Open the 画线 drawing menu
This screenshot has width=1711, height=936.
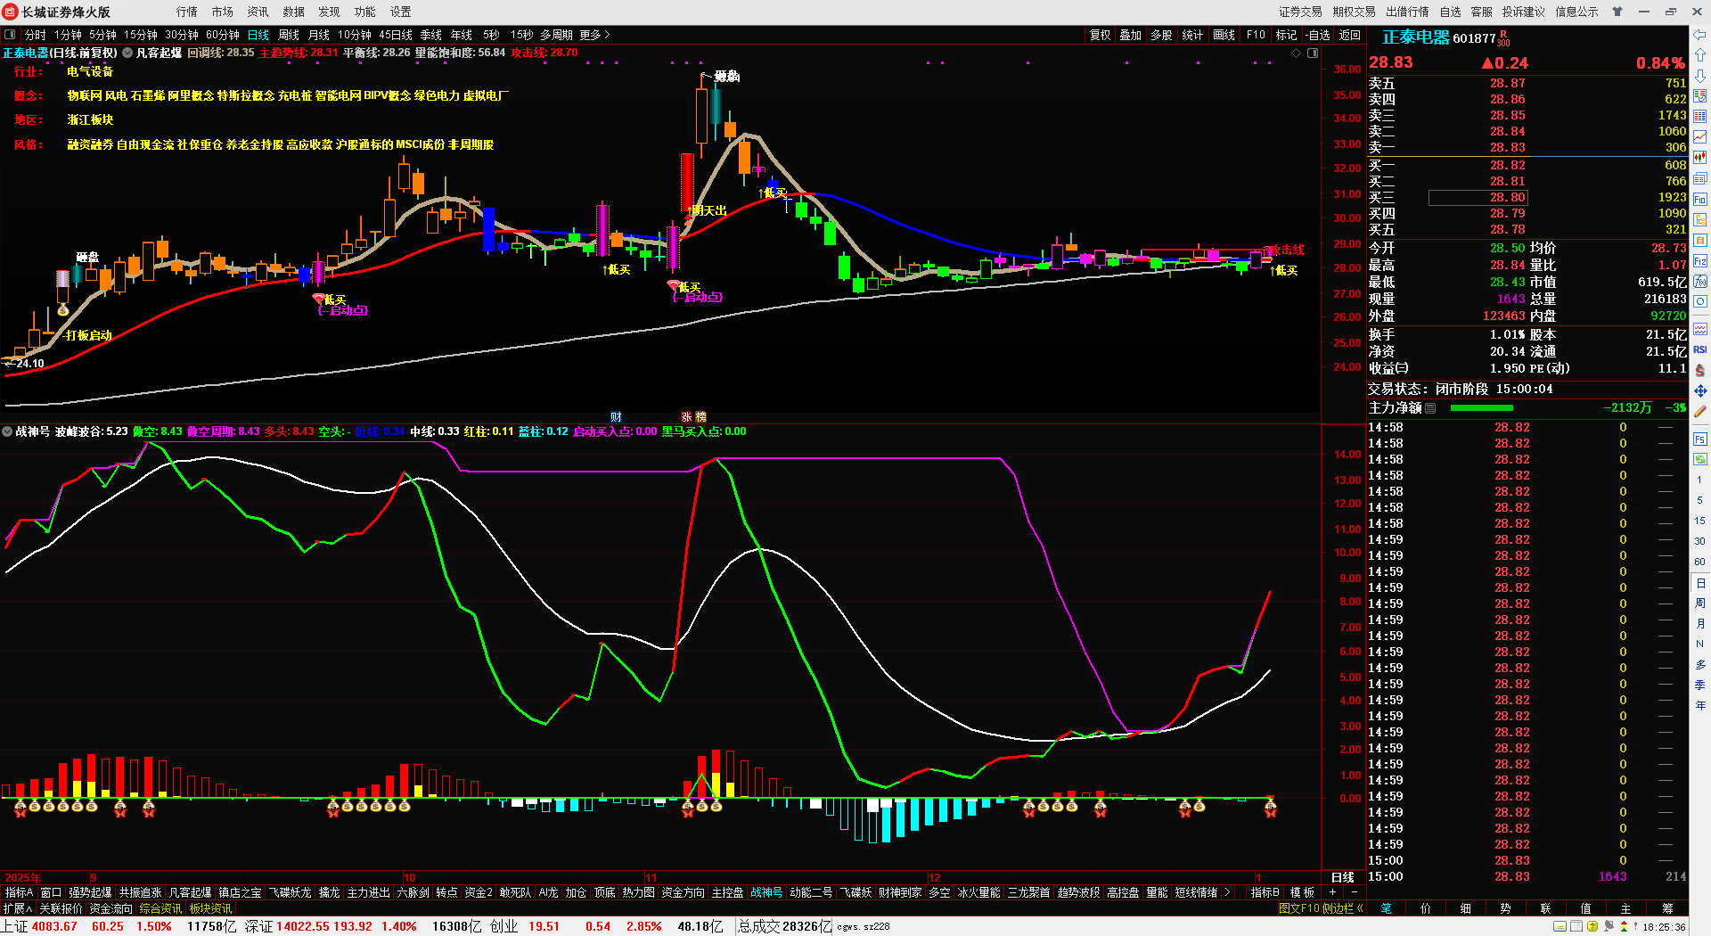click(1224, 35)
